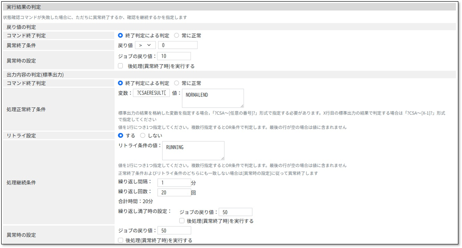Focus the 変数 field with ?CSAERESULT

151,93
